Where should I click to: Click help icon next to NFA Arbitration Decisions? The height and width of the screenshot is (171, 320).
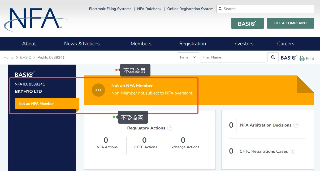point(296,125)
